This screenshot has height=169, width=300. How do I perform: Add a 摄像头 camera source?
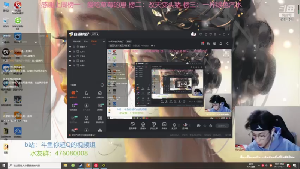143,126
